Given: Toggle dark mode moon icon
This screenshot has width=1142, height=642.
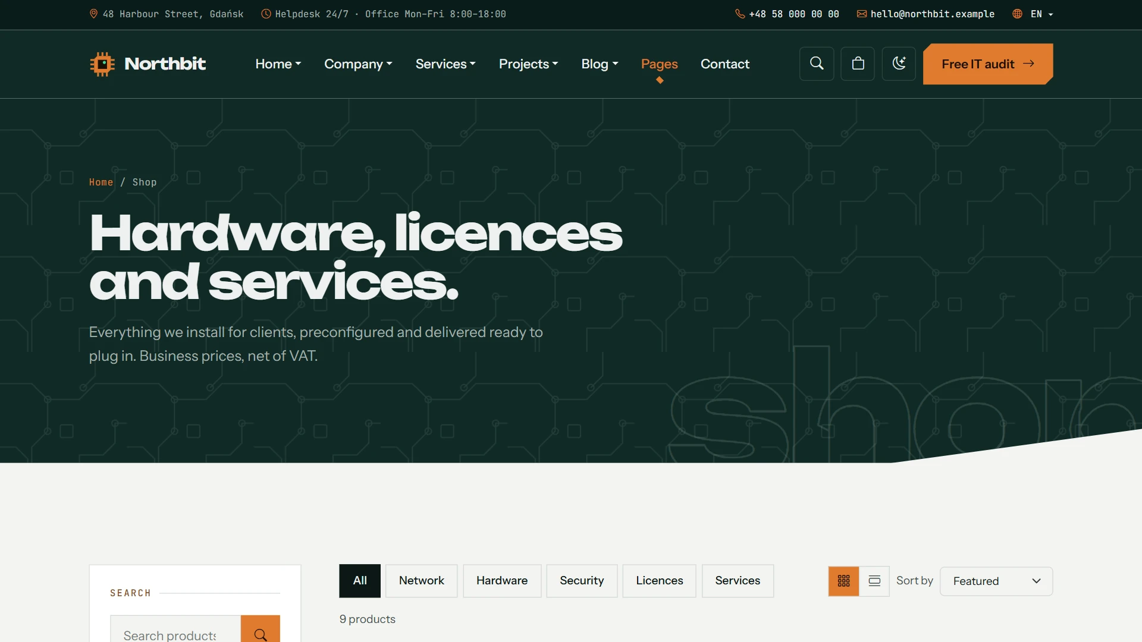Looking at the screenshot, I should click(899, 64).
